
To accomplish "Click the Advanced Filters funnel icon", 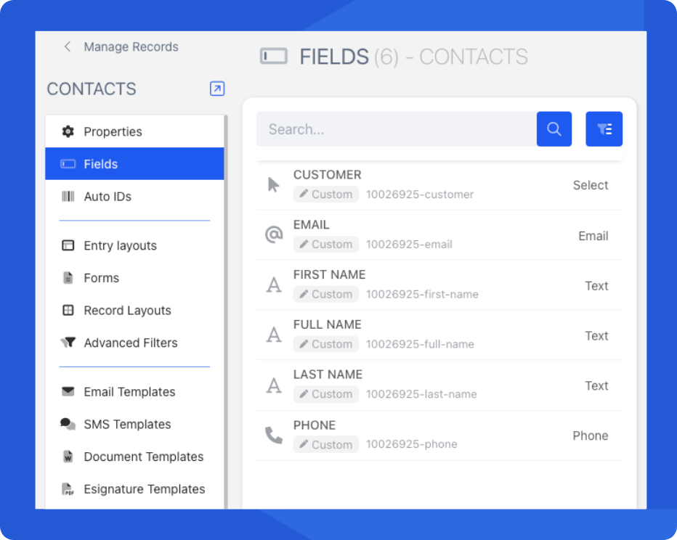I will (x=68, y=343).
